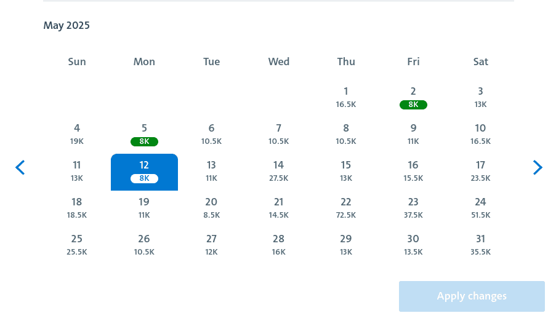Pick Wednesday May 28 for 16K
548x321 pixels.
279,245
